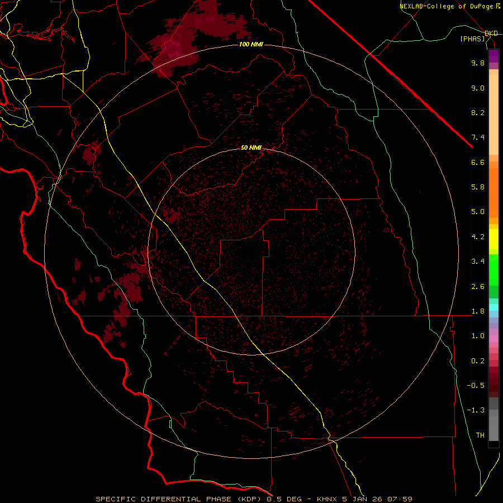Viewport: 503px width, 503px height.
Task: Click the 50 NMI range ring label
Action: [x=251, y=148]
